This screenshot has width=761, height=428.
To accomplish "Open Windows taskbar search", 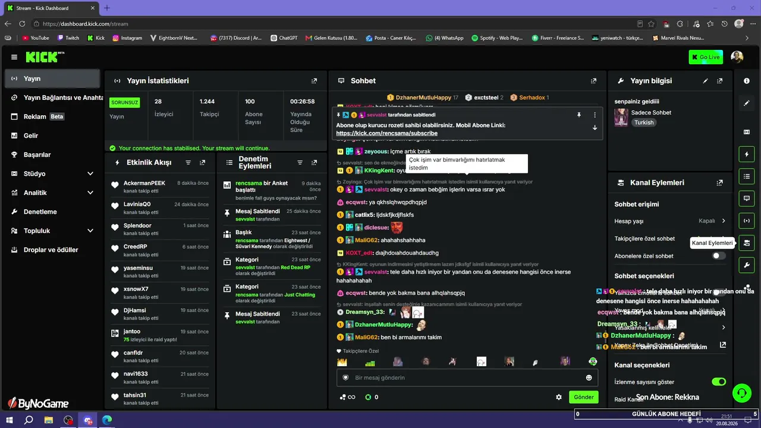I will click(x=29, y=420).
